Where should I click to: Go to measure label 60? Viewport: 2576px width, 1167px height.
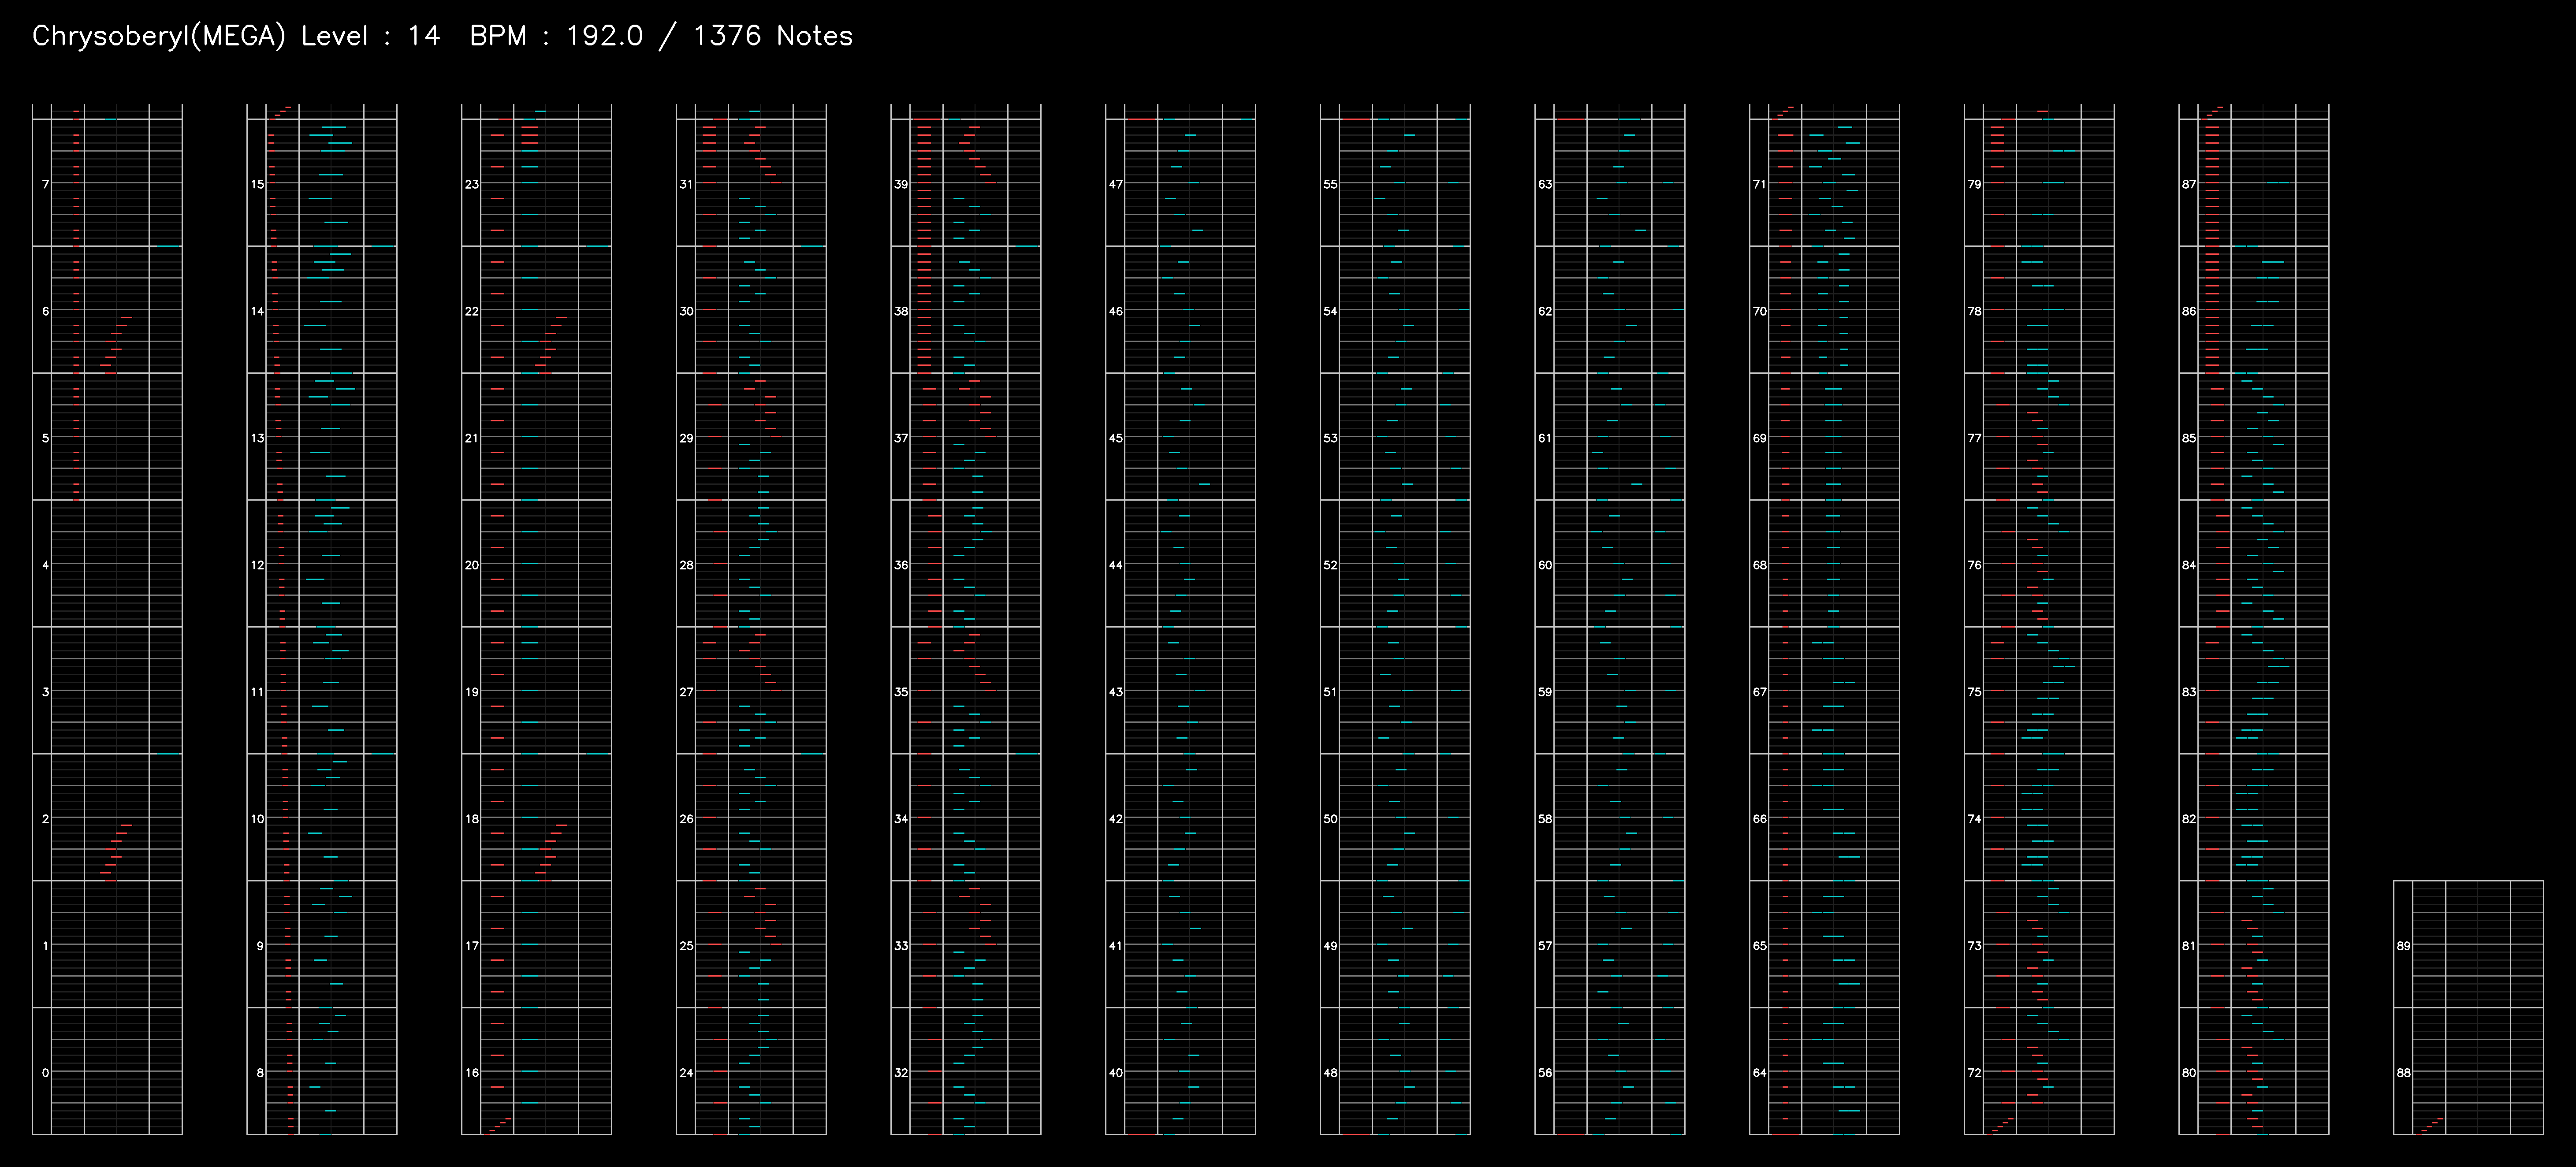(1545, 565)
